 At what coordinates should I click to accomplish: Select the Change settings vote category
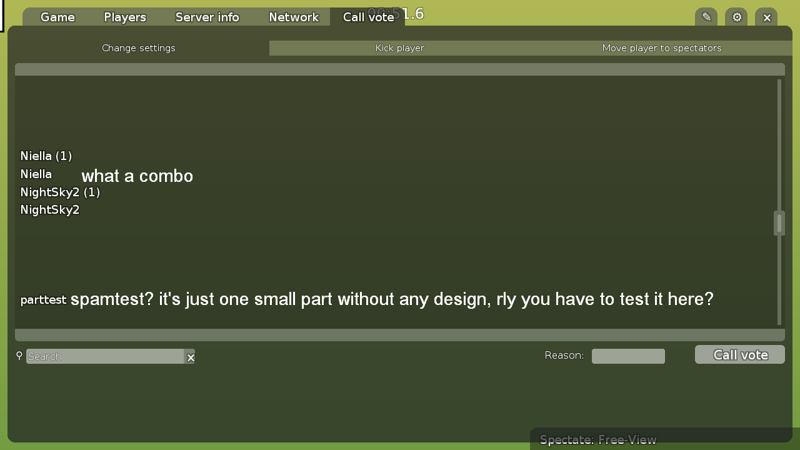coord(138,47)
